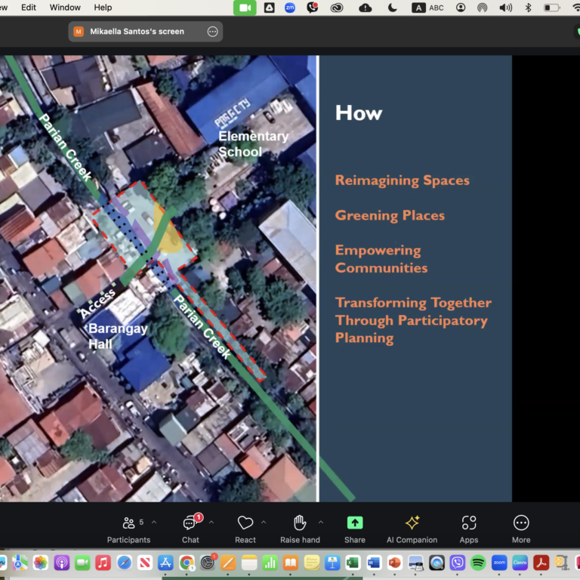Image resolution: width=580 pixels, height=580 pixels.
Task: Open PowerPoint from the Dock
Action: 395,563
